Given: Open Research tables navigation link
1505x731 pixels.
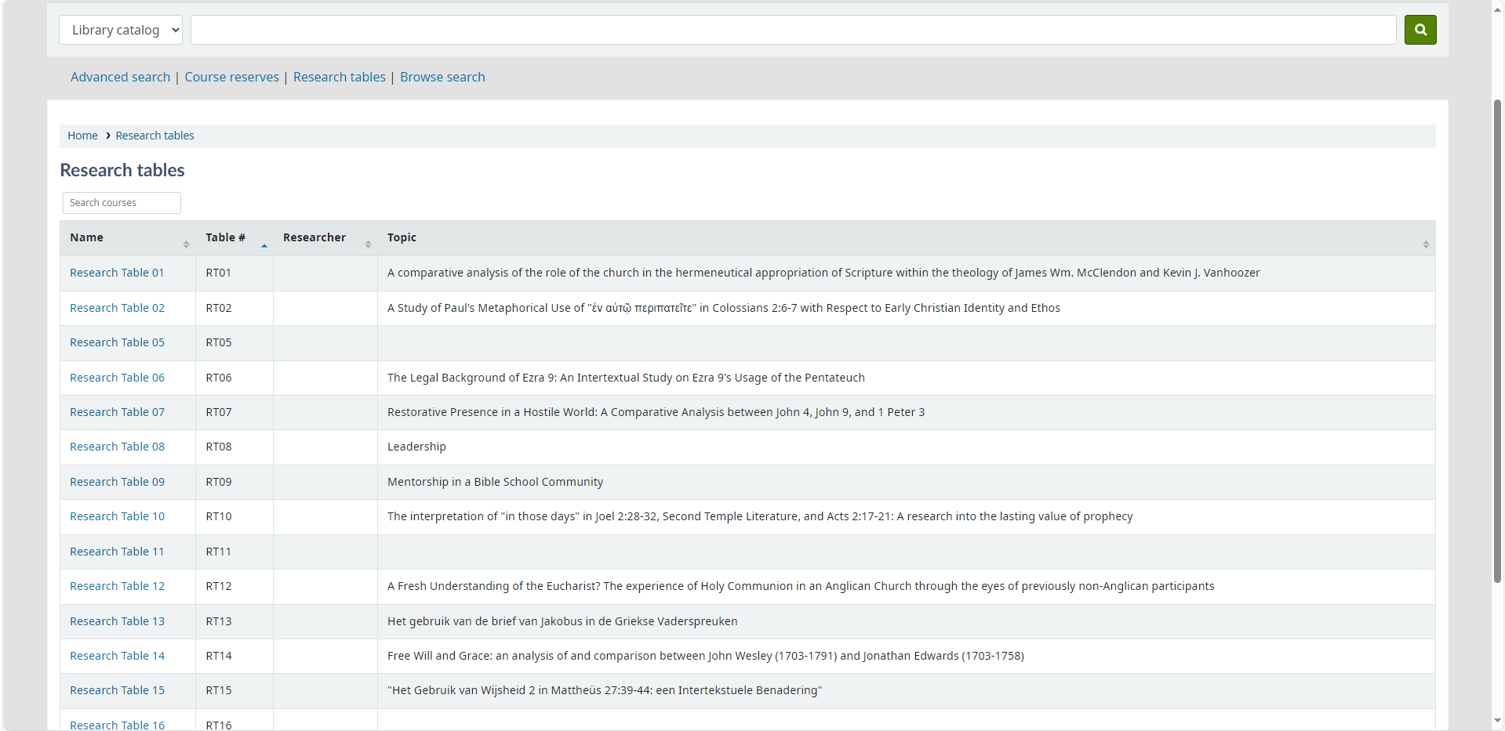Looking at the screenshot, I should (x=339, y=77).
